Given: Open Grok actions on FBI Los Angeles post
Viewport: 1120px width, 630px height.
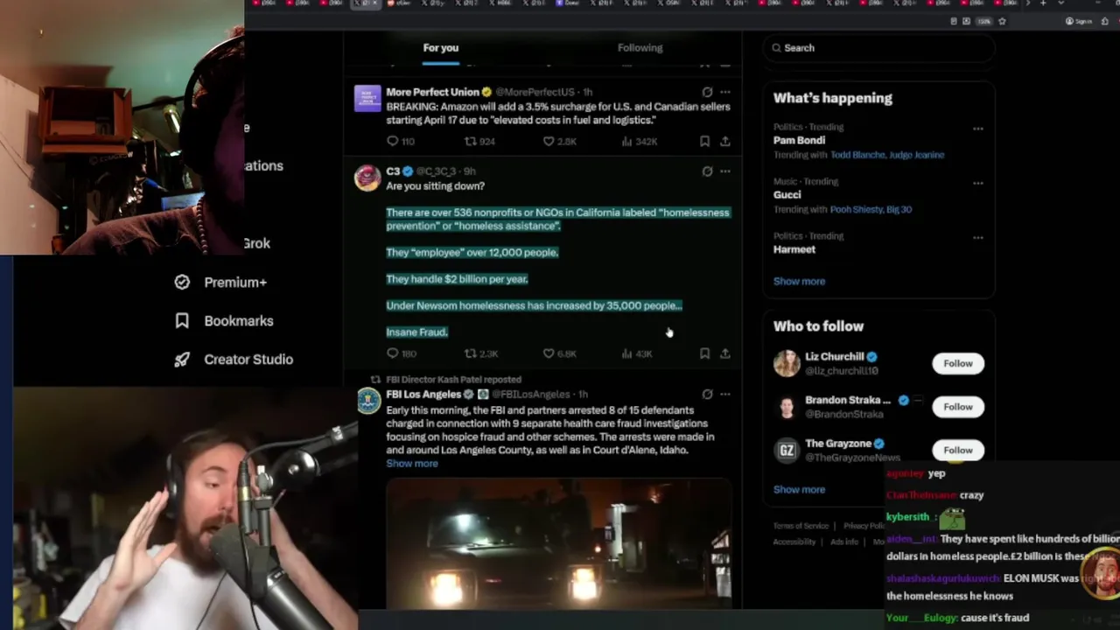Looking at the screenshot, I should point(707,395).
